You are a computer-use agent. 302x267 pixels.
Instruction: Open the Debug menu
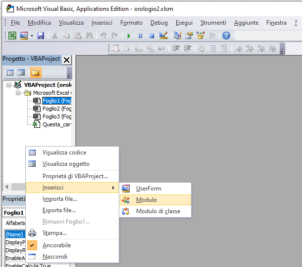[x=159, y=23]
